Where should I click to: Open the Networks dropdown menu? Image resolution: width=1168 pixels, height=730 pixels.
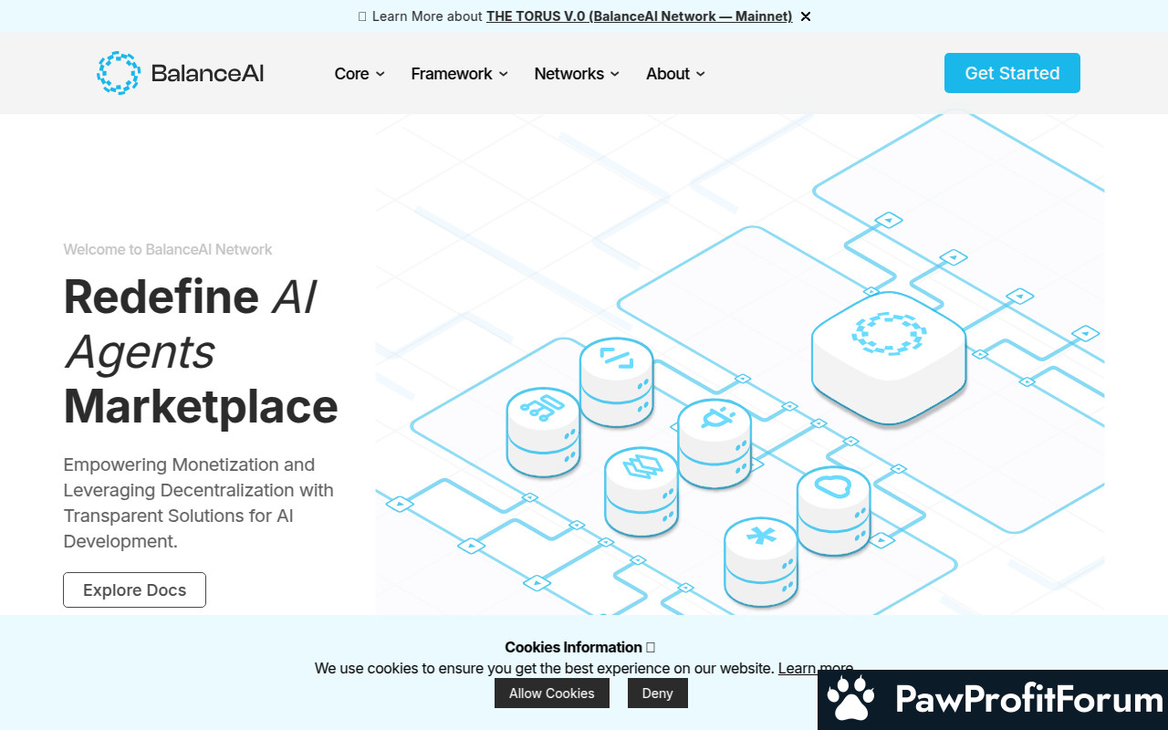(x=577, y=74)
